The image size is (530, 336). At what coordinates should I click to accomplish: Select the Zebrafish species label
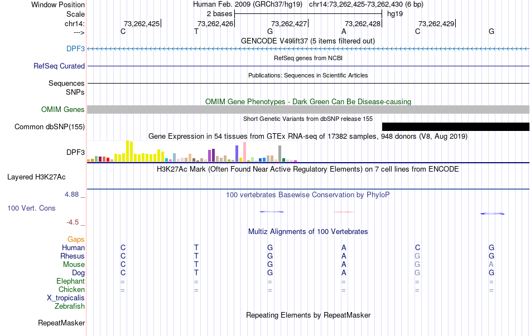tap(70, 306)
